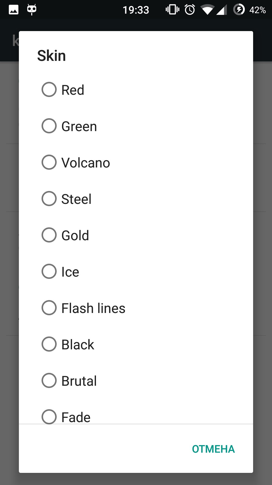Screen dimensions: 272x485
Task: Tap the vibrate mode status icon
Action: [173, 10]
